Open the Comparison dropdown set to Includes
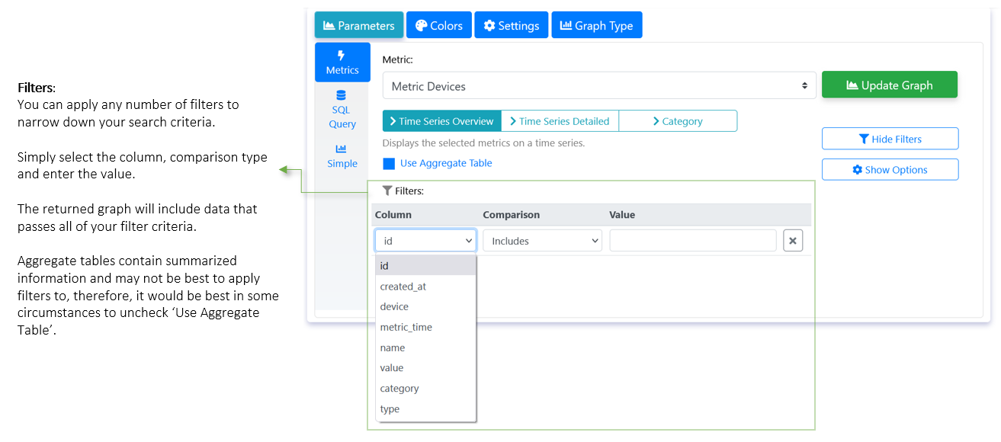This screenshot has height=442, width=1001. click(x=543, y=241)
